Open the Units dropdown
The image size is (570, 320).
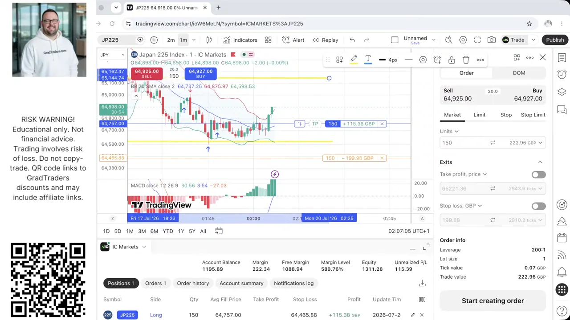pos(449,132)
